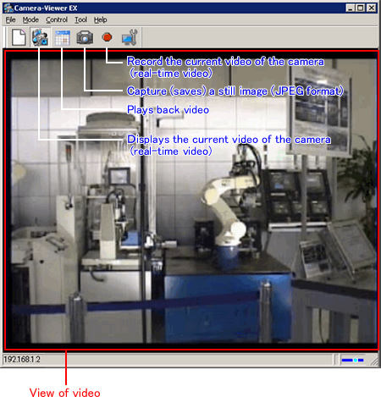Close the Camera-Viewer EX window
This screenshot has height=397, width=381.
(x=372, y=8)
